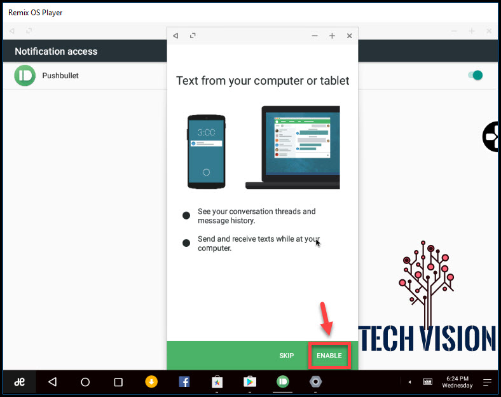Viewport: 501px width, 397px height.
Task: Maximize the Pushbullet dialog with plus icon
Action: (332, 36)
